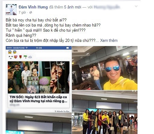Click the TIN SỐC article headline
This screenshot has width=154, height=134.
(x=38, y=99)
